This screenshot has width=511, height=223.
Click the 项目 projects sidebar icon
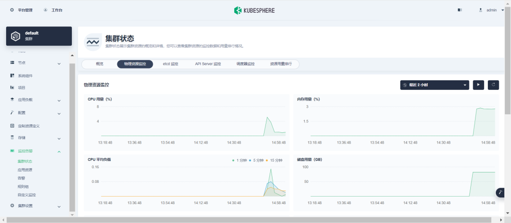[x=12, y=87]
